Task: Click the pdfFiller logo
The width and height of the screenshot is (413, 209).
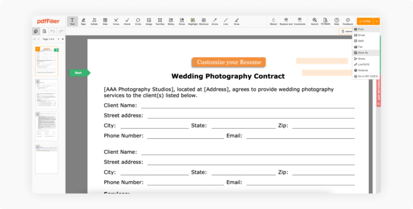Action: (48, 21)
